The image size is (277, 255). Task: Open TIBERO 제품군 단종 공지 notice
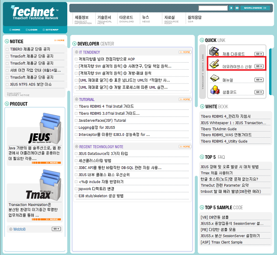(x=30, y=49)
